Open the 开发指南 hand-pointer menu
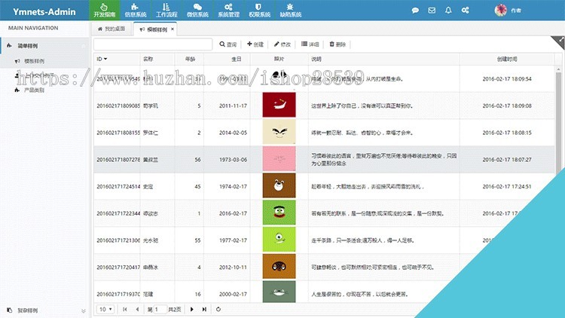This screenshot has height=318, width=565. click(105, 10)
